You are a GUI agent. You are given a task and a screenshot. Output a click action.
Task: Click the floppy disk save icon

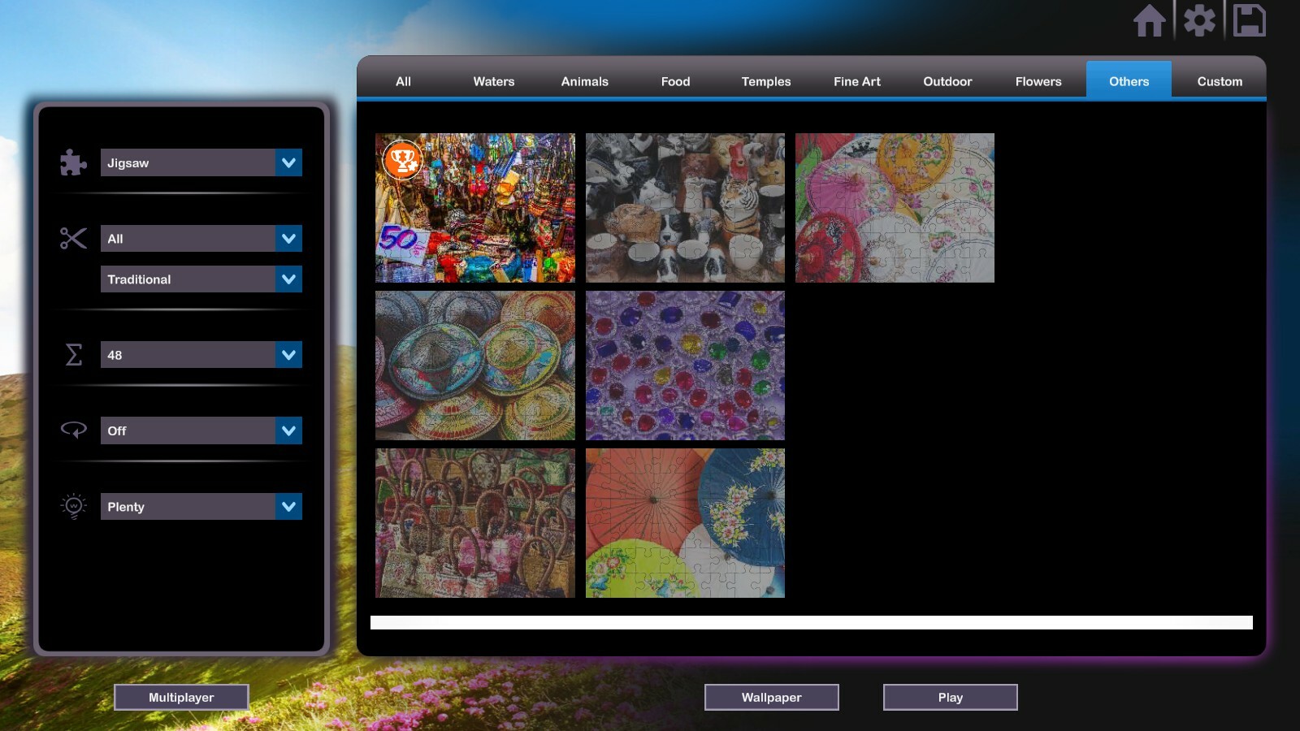[x=1249, y=22]
